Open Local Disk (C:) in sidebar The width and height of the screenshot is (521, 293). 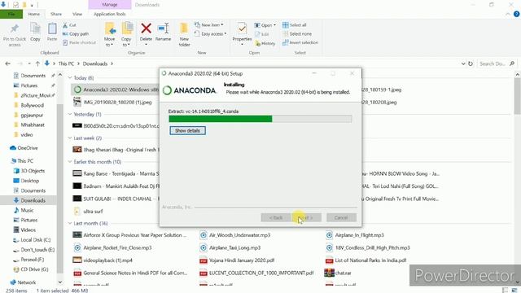tap(32, 240)
